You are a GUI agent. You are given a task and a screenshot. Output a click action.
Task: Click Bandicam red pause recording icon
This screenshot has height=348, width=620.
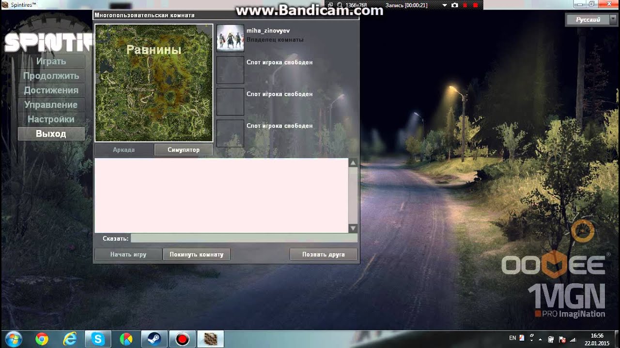pos(465,5)
